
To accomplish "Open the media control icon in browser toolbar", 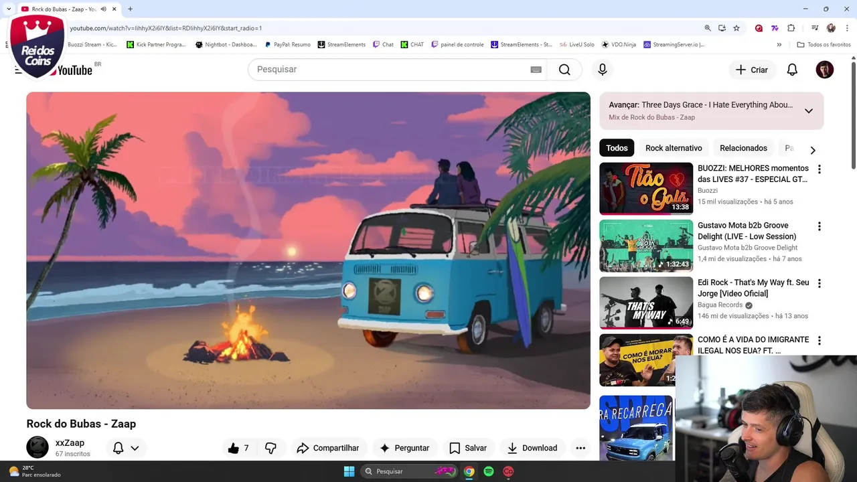I will (815, 28).
